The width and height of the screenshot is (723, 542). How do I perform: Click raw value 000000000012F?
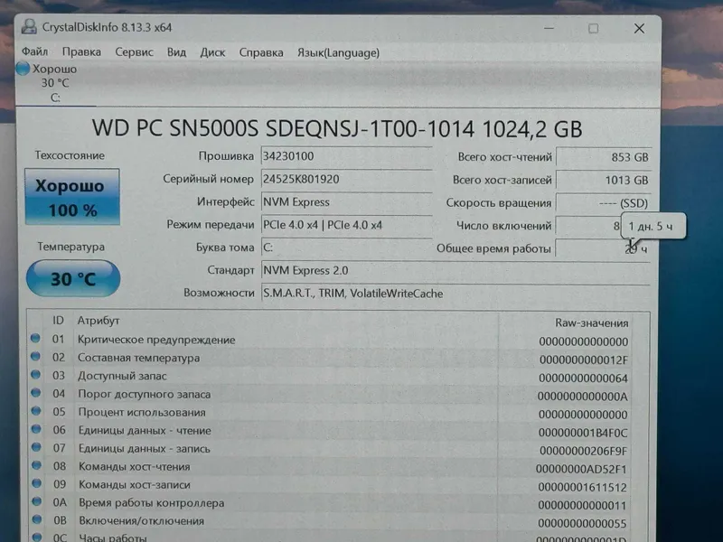(x=584, y=360)
